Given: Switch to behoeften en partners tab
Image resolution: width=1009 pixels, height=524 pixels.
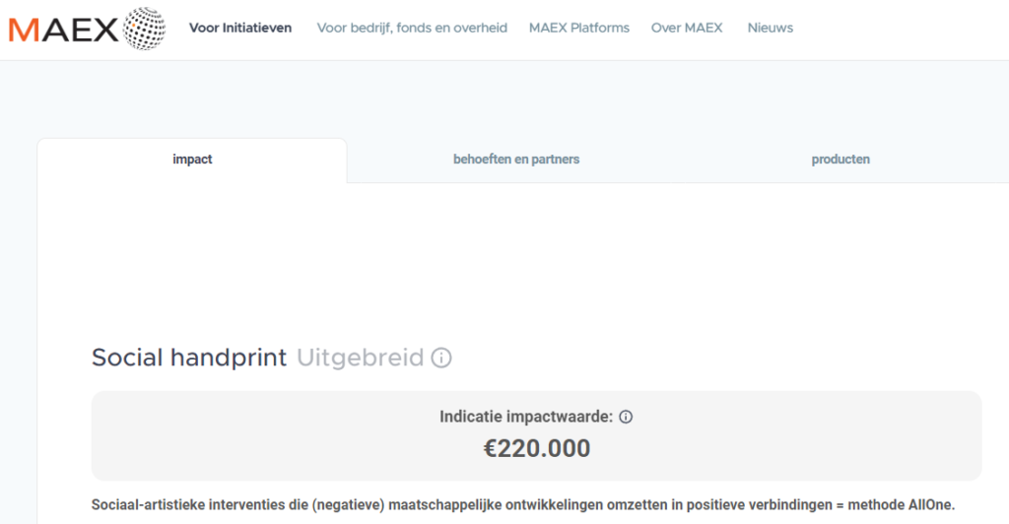Looking at the screenshot, I should click(x=516, y=160).
